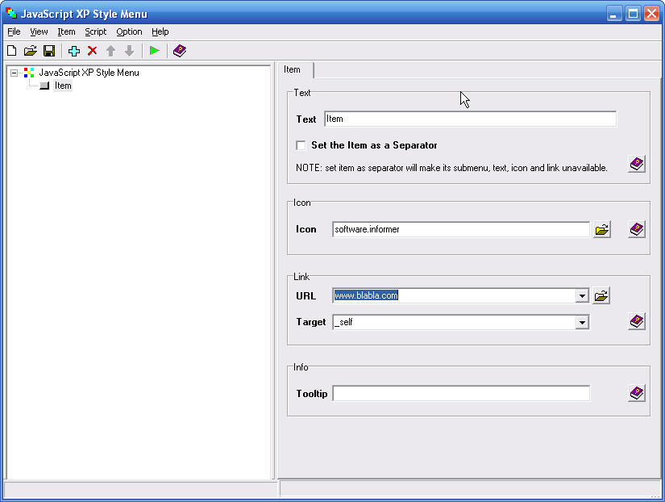The image size is (665, 502).
Task: Open the Help menu
Action: 160,31
